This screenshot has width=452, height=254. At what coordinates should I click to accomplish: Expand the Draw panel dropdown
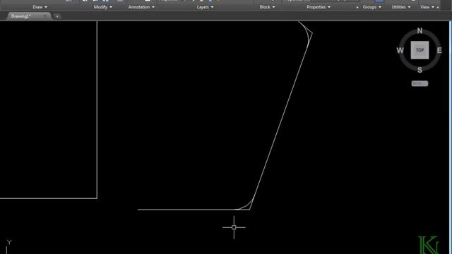point(40,7)
